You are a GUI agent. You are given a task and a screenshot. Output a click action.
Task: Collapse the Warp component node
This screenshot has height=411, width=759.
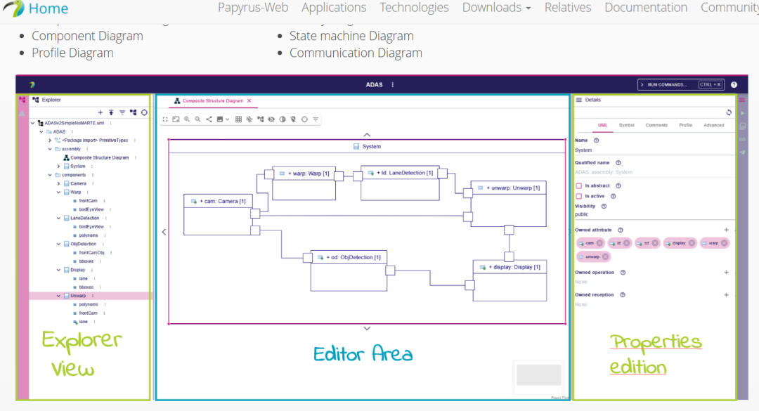click(x=58, y=193)
